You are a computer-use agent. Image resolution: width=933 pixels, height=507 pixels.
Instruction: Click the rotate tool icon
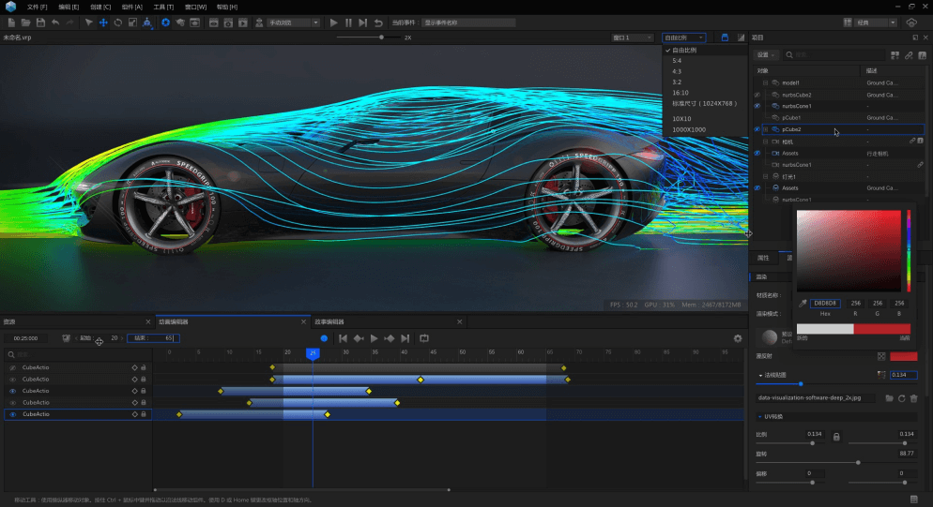pyautogui.click(x=117, y=22)
